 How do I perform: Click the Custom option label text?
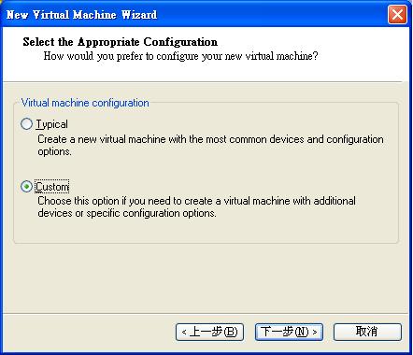tap(52, 187)
